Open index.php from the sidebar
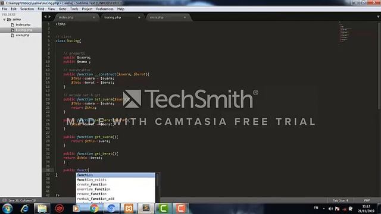This screenshot has width=381, height=214. tap(23, 25)
